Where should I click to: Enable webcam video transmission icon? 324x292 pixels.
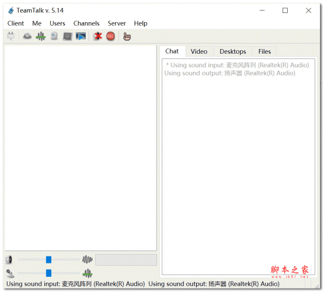coord(54,36)
